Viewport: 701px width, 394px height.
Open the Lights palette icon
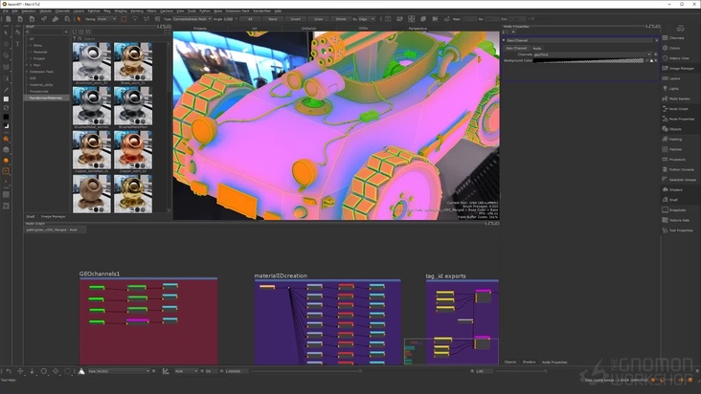[664, 88]
